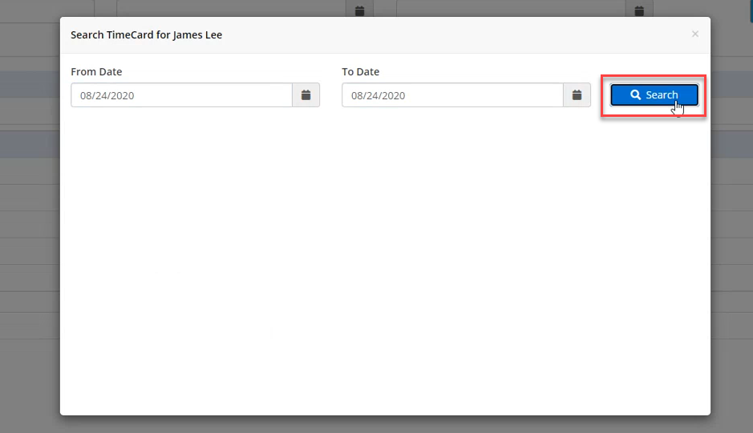Click dimmed overlay below the dialog

(385, 424)
